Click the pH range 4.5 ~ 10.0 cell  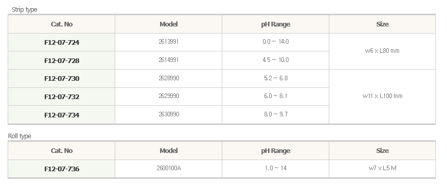click(275, 60)
